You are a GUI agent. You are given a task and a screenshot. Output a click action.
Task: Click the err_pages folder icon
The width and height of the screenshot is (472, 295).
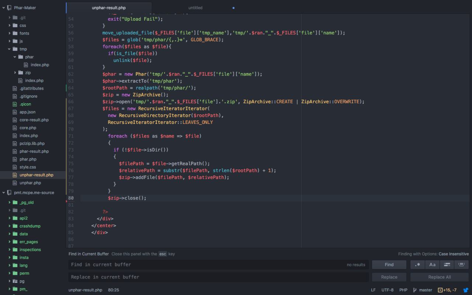tap(15, 242)
